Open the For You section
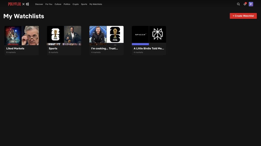This screenshot has height=146, width=261. pos(49,4)
